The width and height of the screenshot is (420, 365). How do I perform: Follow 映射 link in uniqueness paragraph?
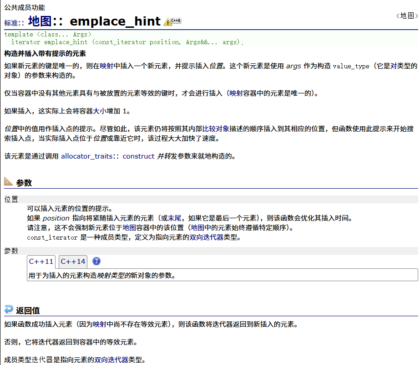coord(236,93)
